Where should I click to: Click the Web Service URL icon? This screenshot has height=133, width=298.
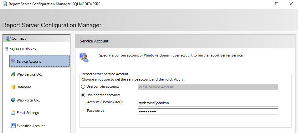(13, 74)
